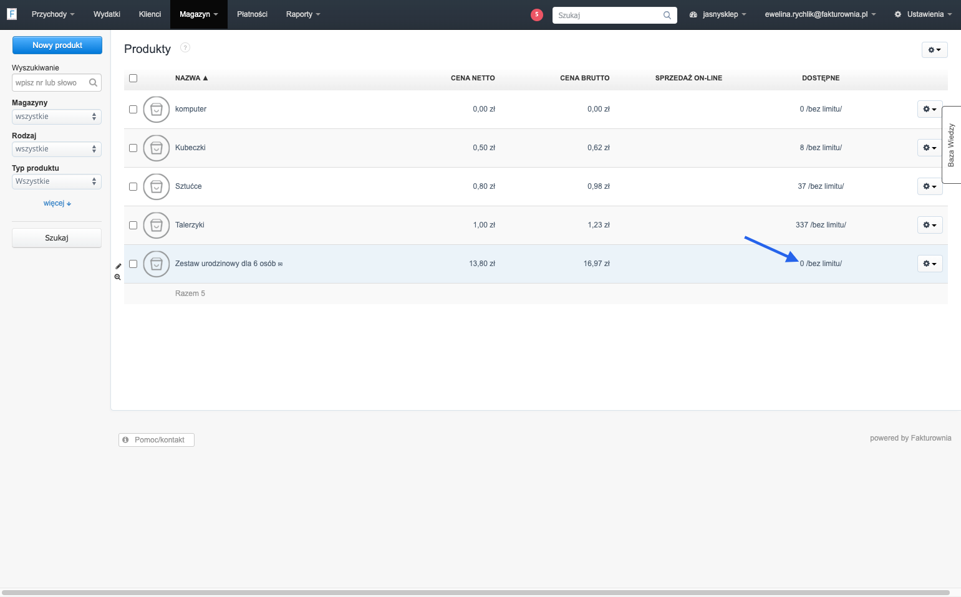
Task: Open the Przychody menu
Action: tap(53, 14)
